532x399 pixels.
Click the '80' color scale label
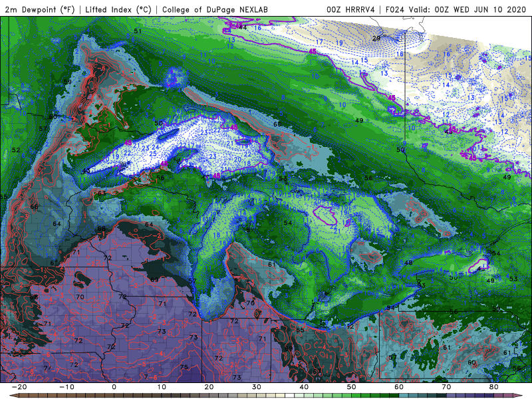coord(494,387)
